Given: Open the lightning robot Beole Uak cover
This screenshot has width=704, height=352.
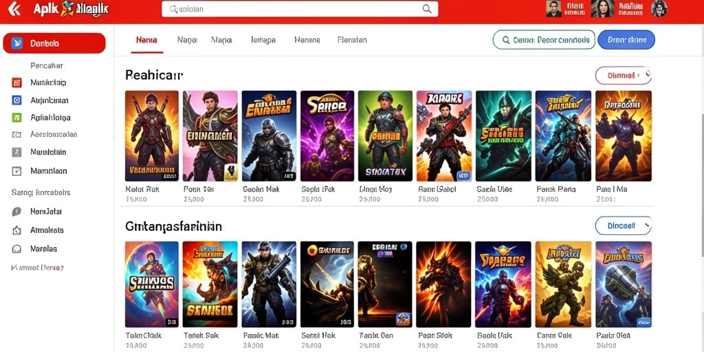Looking at the screenshot, I should (503, 284).
